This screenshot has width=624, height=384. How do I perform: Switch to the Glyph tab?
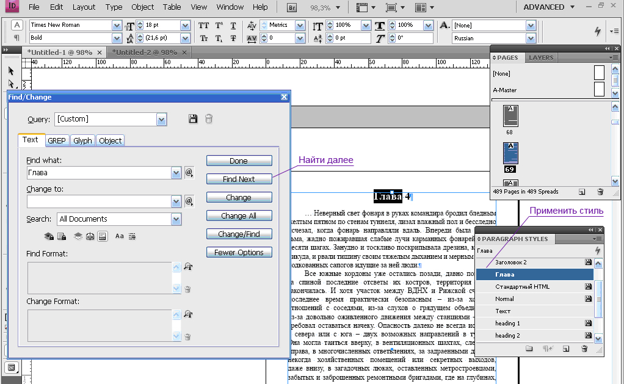coord(82,141)
